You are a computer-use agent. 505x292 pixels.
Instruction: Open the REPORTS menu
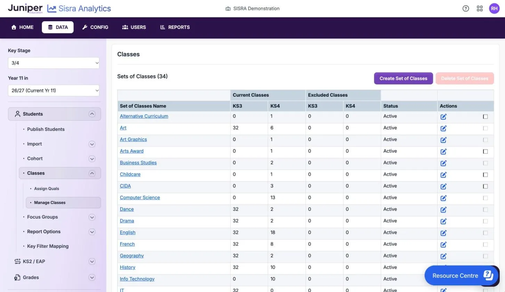pyautogui.click(x=175, y=27)
